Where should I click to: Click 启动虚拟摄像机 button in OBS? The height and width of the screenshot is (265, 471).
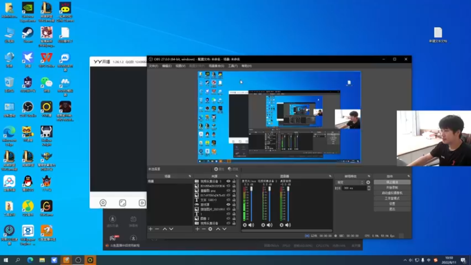[x=392, y=193]
